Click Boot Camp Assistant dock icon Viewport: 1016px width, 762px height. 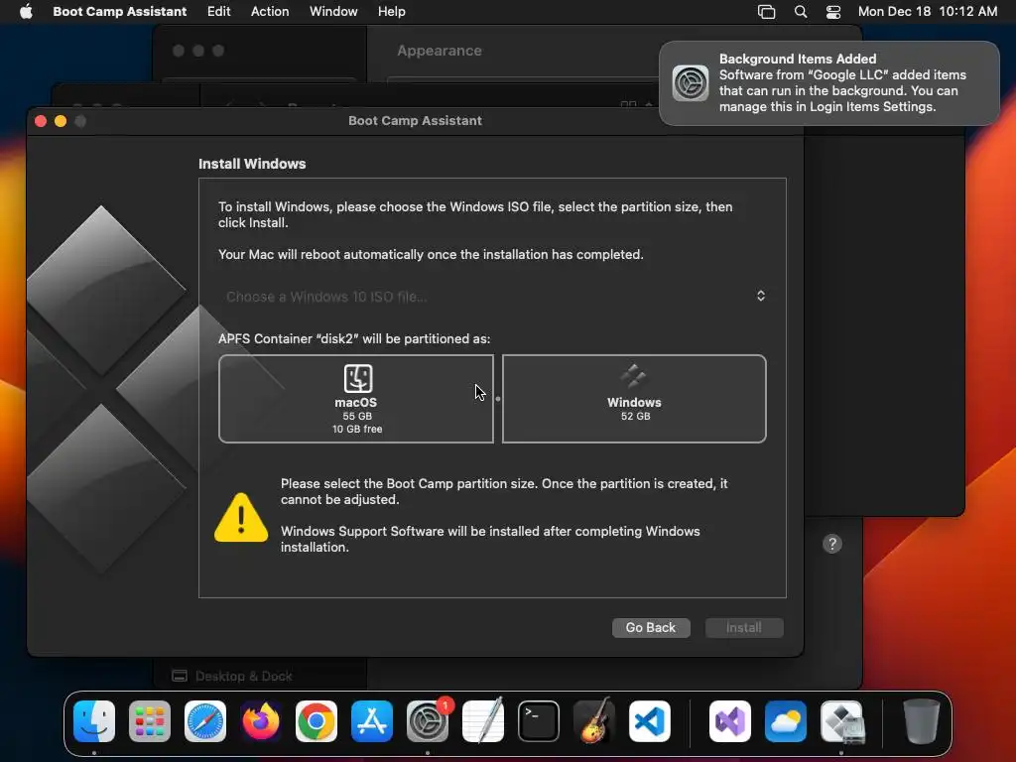click(x=841, y=721)
